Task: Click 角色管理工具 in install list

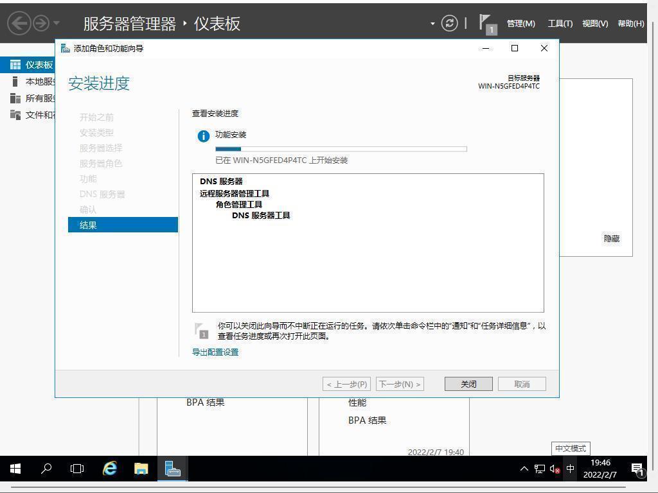Action: (x=239, y=204)
